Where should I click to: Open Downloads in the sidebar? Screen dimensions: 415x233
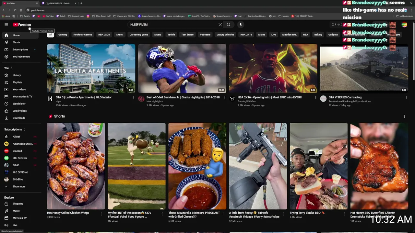point(21,118)
